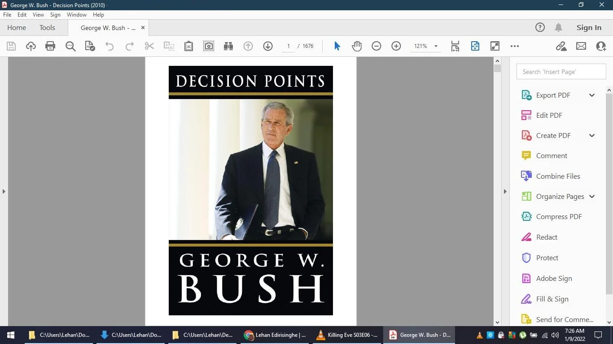Choose the selection arrow tool
Image resolution: width=613 pixels, height=344 pixels.
[x=337, y=46]
